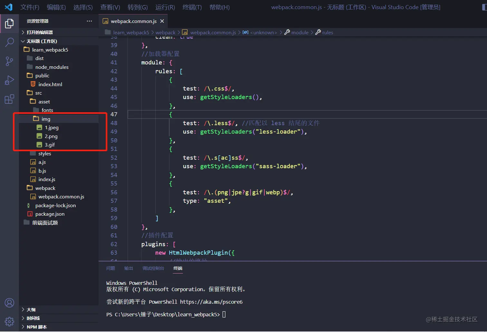
Task: Click the wrench icon beside breadcrumb module
Action: (287, 32)
